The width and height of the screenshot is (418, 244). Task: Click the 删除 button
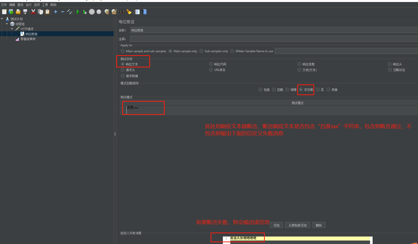319,225
